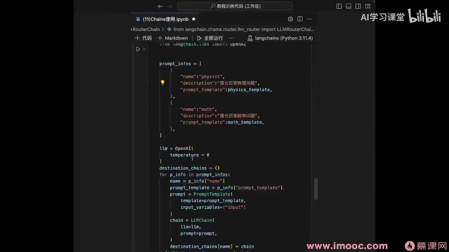Click the unsaved dot on the notebook tab

(194, 19)
